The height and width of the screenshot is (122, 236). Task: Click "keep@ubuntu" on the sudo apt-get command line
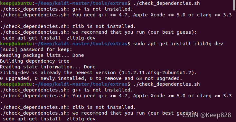point(16,44)
